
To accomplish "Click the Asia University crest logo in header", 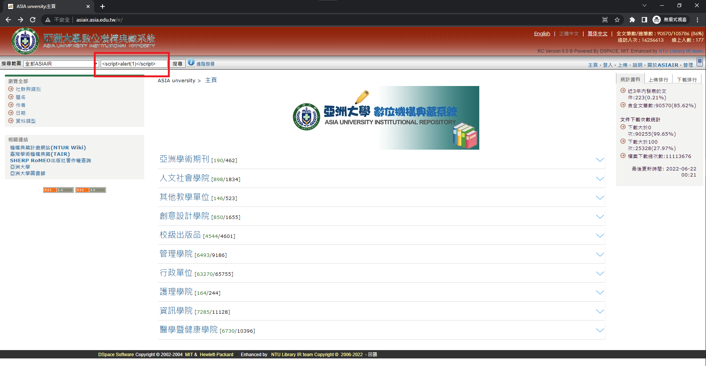I will coord(25,41).
